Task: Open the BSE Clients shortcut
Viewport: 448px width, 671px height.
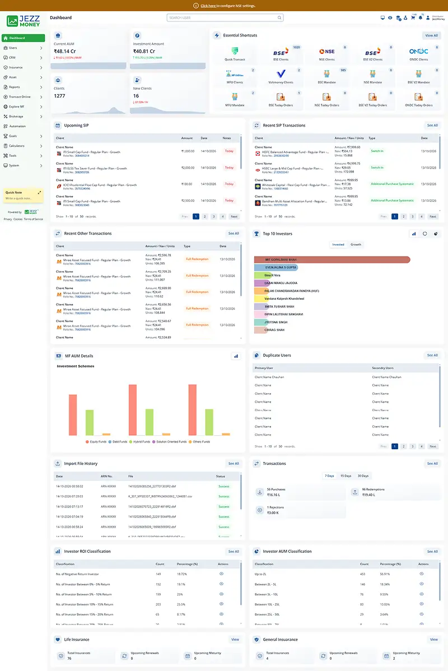Action: pos(281,54)
